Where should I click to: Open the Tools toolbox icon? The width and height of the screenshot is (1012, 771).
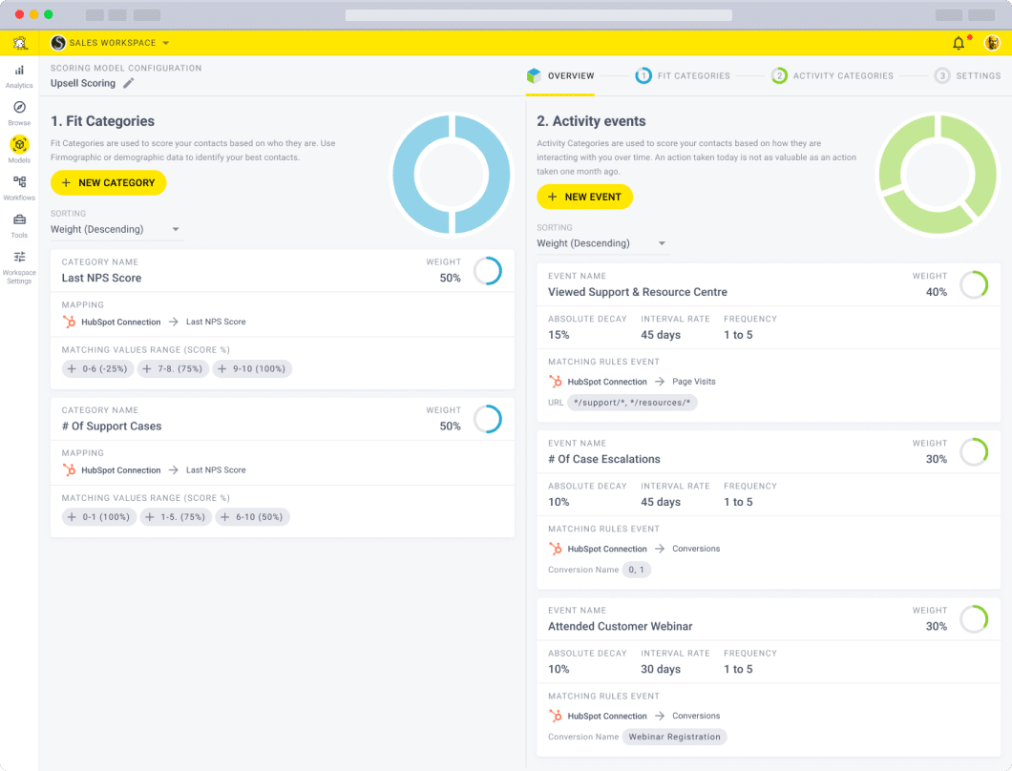point(19,219)
